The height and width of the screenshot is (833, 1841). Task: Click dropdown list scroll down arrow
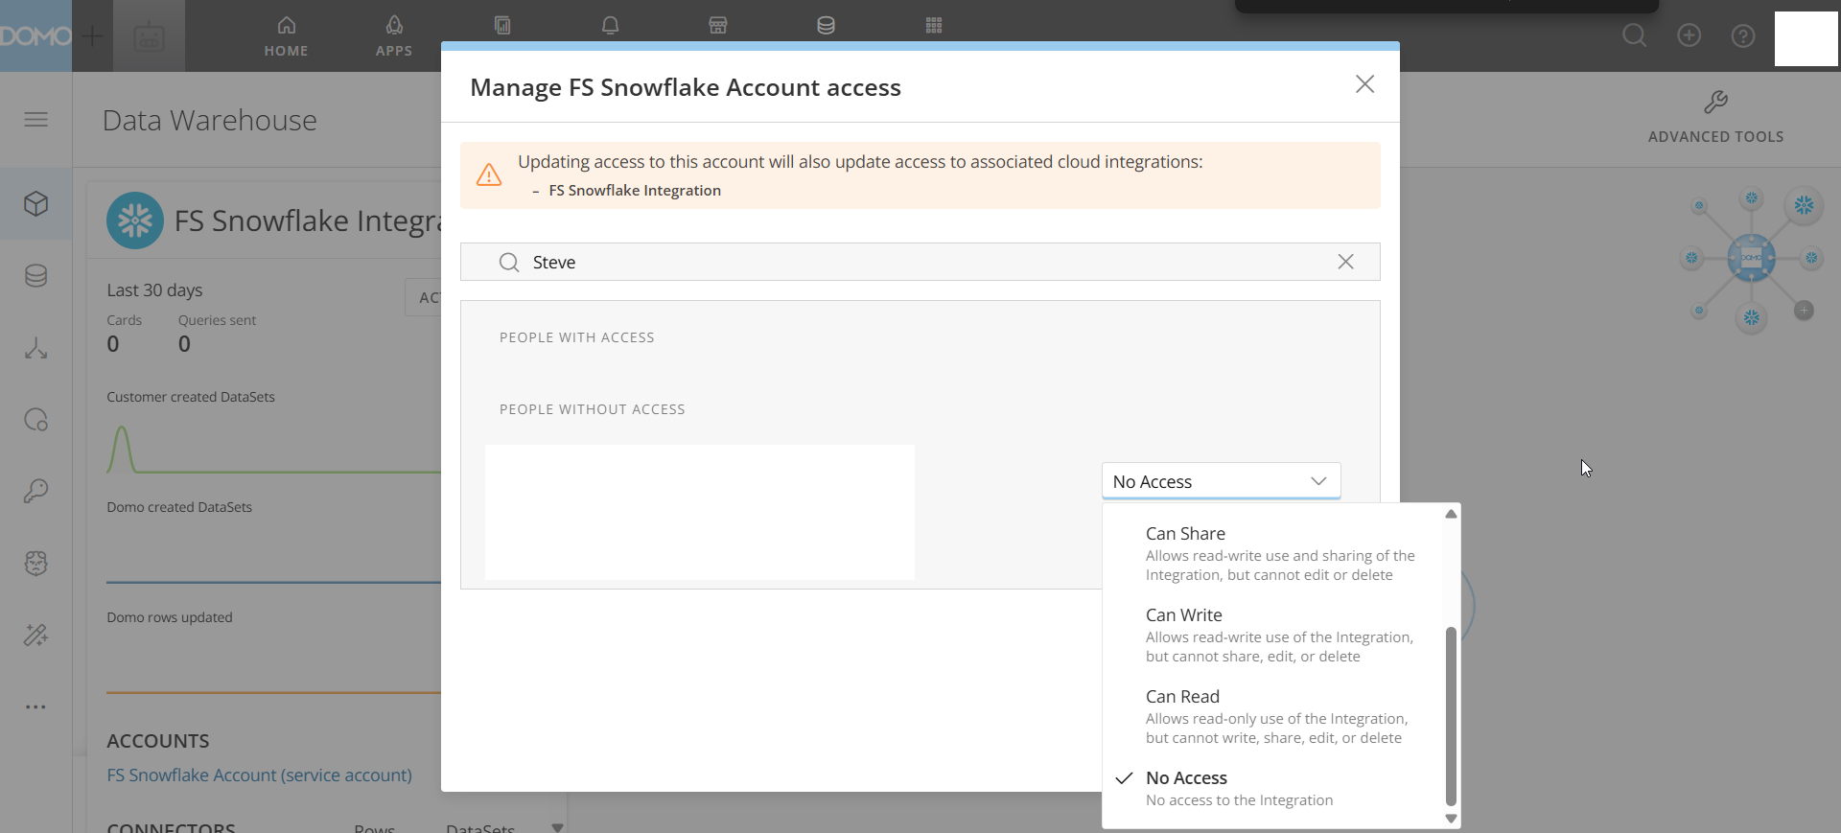tap(1451, 819)
